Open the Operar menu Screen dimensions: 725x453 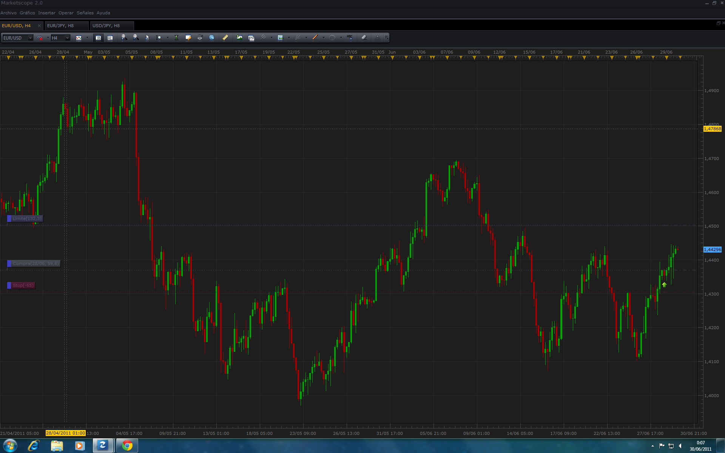coord(66,13)
